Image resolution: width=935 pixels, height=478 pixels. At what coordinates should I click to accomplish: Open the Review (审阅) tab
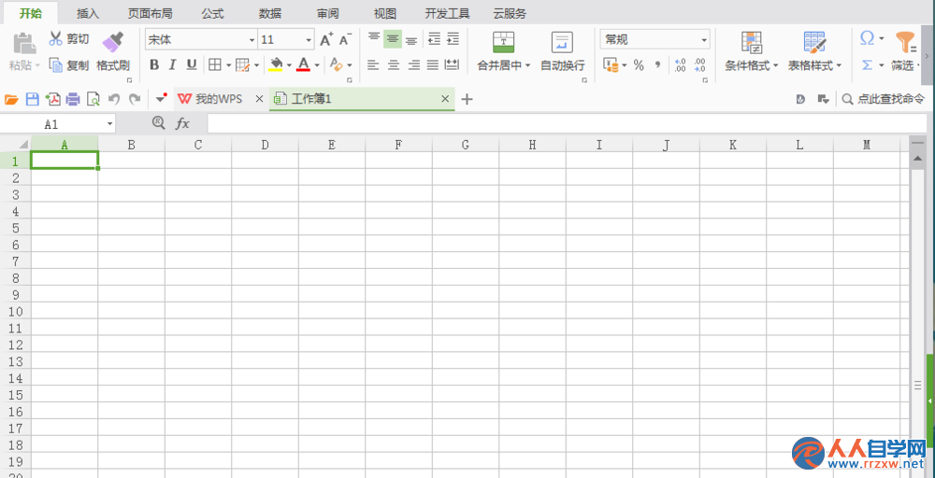click(x=328, y=14)
